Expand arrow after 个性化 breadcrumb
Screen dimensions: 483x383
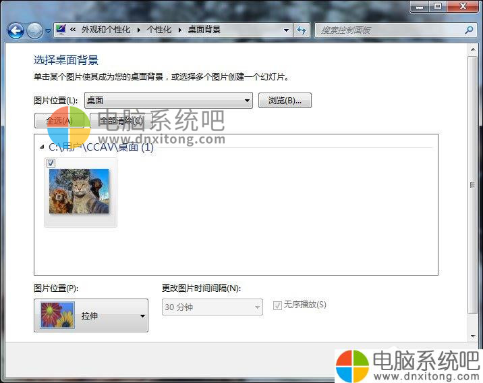(180, 30)
